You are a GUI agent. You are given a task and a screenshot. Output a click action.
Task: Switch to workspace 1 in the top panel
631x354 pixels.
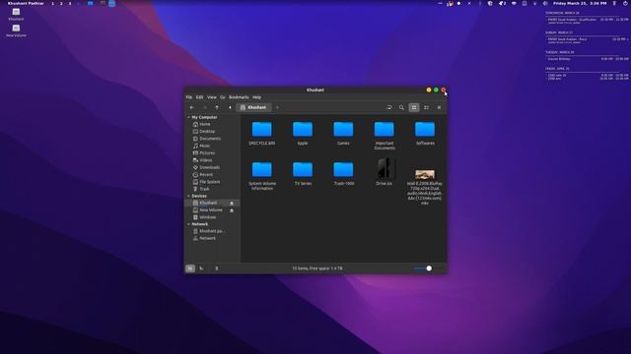point(52,4)
